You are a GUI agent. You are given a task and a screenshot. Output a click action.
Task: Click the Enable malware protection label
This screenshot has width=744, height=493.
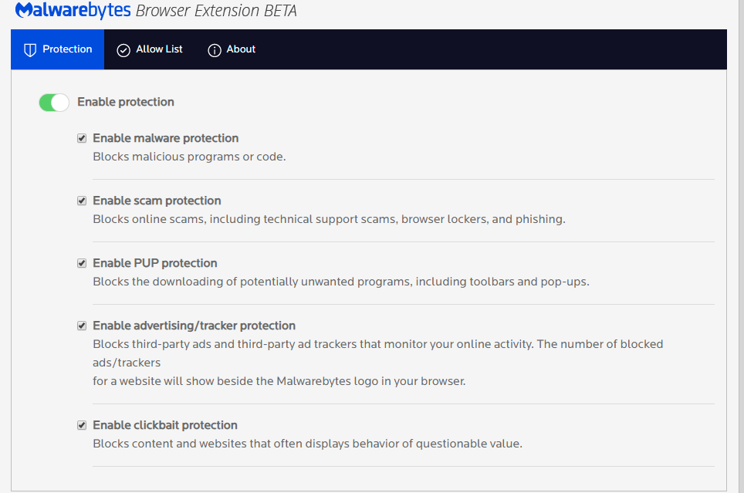166,138
